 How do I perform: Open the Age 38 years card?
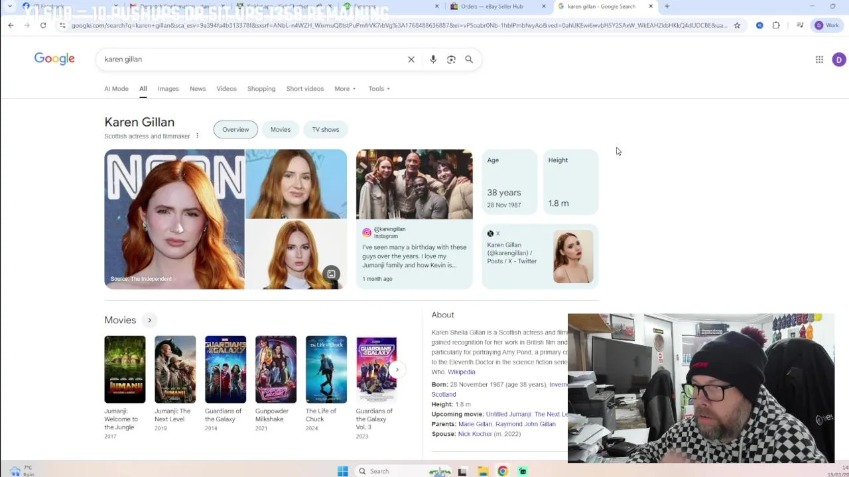click(x=509, y=182)
